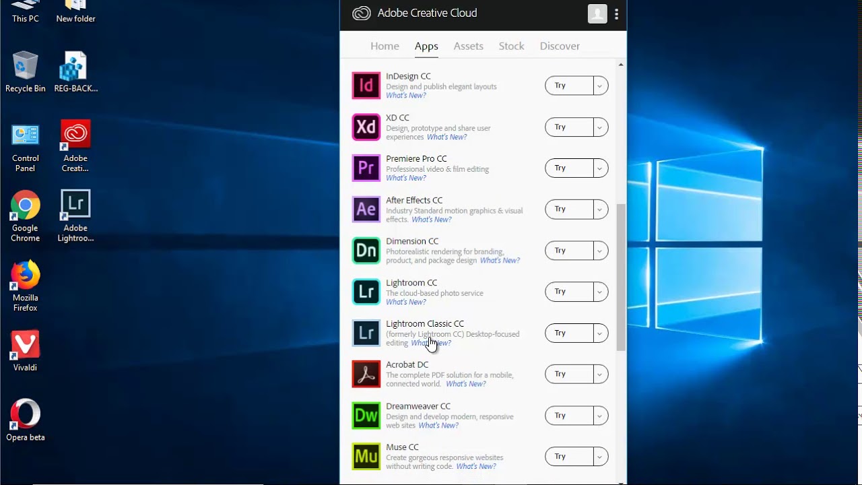Open What's New link for XD CC

[446, 137]
